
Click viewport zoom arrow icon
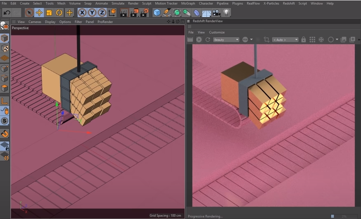(x=173, y=21)
